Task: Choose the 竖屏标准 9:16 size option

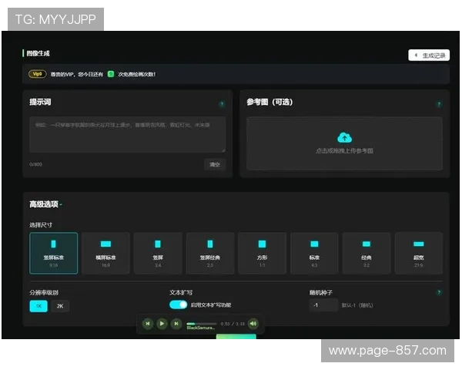Action: pos(53,253)
